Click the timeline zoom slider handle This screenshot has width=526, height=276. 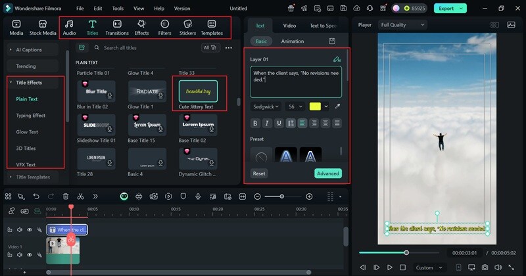coord(282,196)
